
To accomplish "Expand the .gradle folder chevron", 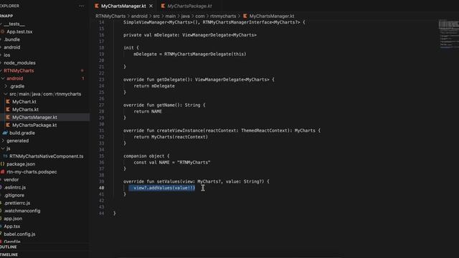I will [6, 86].
